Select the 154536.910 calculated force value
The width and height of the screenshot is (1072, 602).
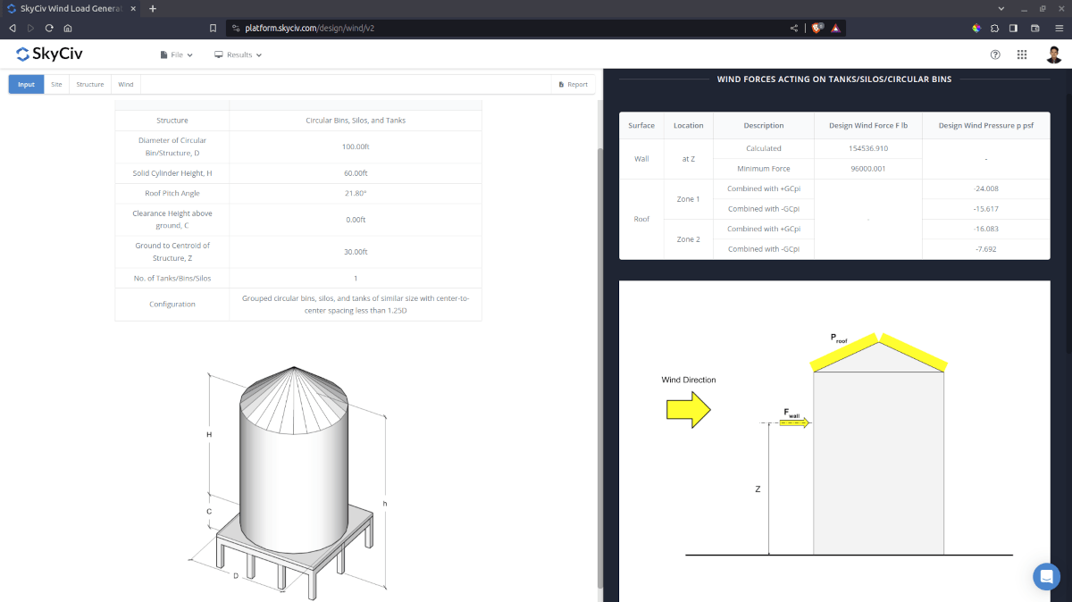click(868, 148)
